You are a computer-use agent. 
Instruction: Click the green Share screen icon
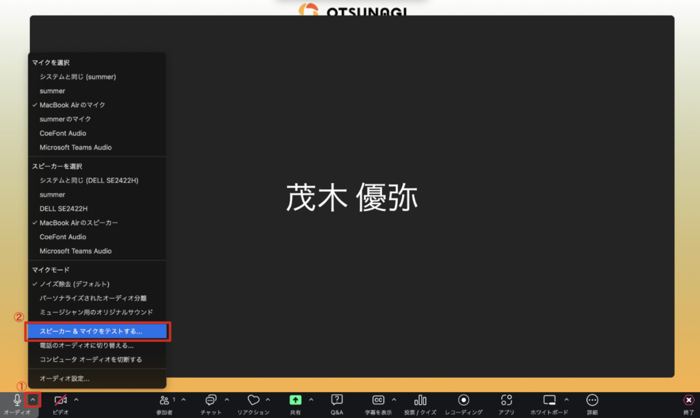click(295, 400)
